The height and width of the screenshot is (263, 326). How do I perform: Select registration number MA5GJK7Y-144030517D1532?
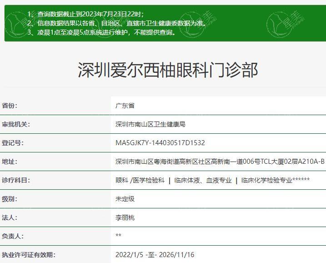click(160, 143)
